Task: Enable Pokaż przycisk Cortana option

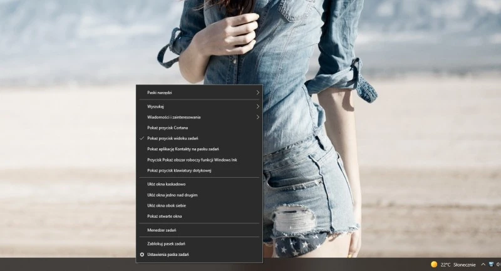Action: tap(199, 128)
